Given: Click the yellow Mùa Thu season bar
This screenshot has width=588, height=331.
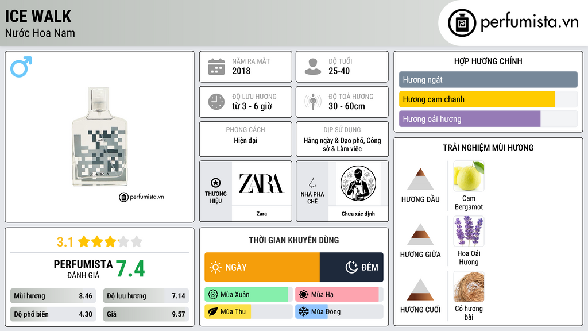Looking at the screenshot, I should (x=227, y=311).
